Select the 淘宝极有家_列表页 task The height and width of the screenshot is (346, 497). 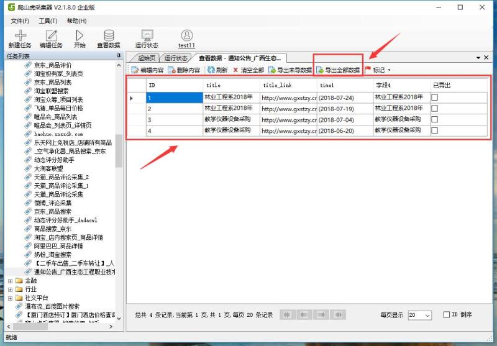58,74
